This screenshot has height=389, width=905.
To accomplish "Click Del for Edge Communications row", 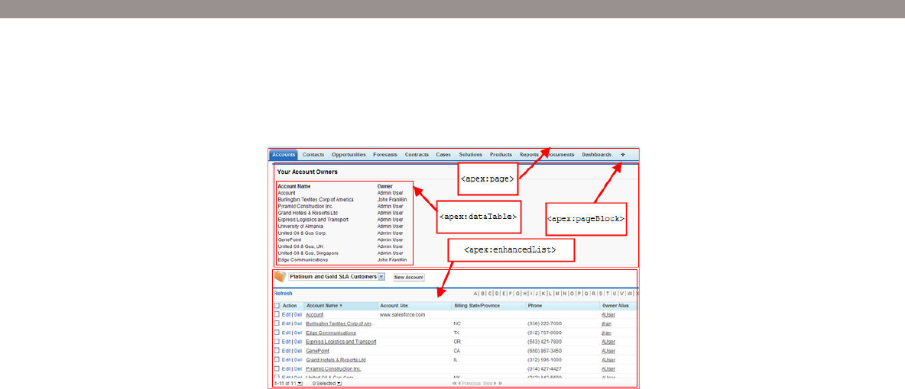I will 298,333.
